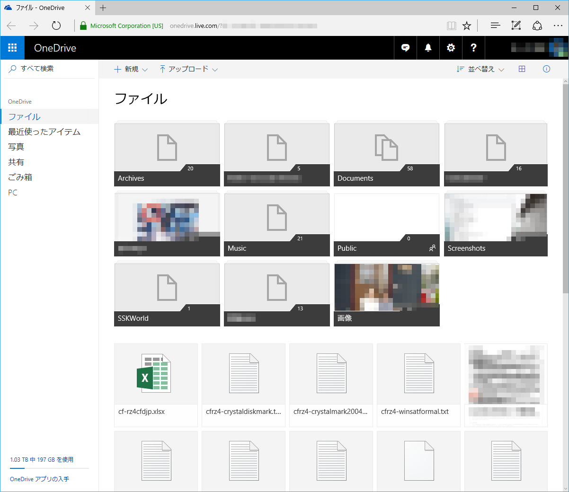Open the SSKWorld folder
Viewport: 569px width, 492px height.
click(x=167, y=294)
